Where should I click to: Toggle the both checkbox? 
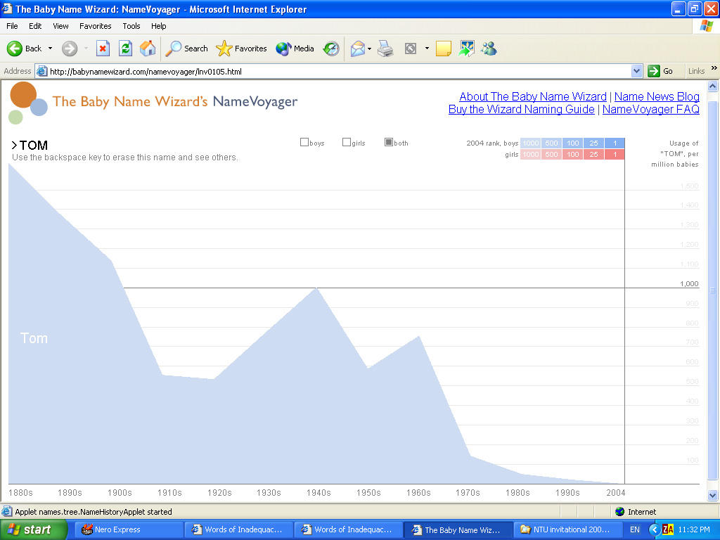388,142
